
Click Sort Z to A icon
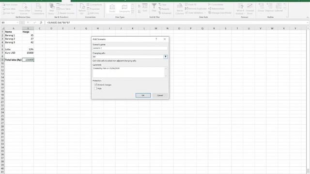[x=139, y=12]
